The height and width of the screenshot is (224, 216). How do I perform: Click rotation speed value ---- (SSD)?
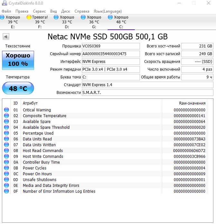tap(197, 62)
